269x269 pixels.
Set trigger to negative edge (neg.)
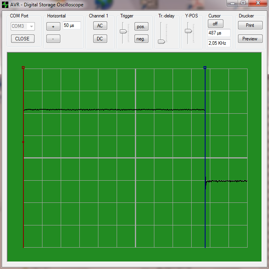click(x=141, y=39)
